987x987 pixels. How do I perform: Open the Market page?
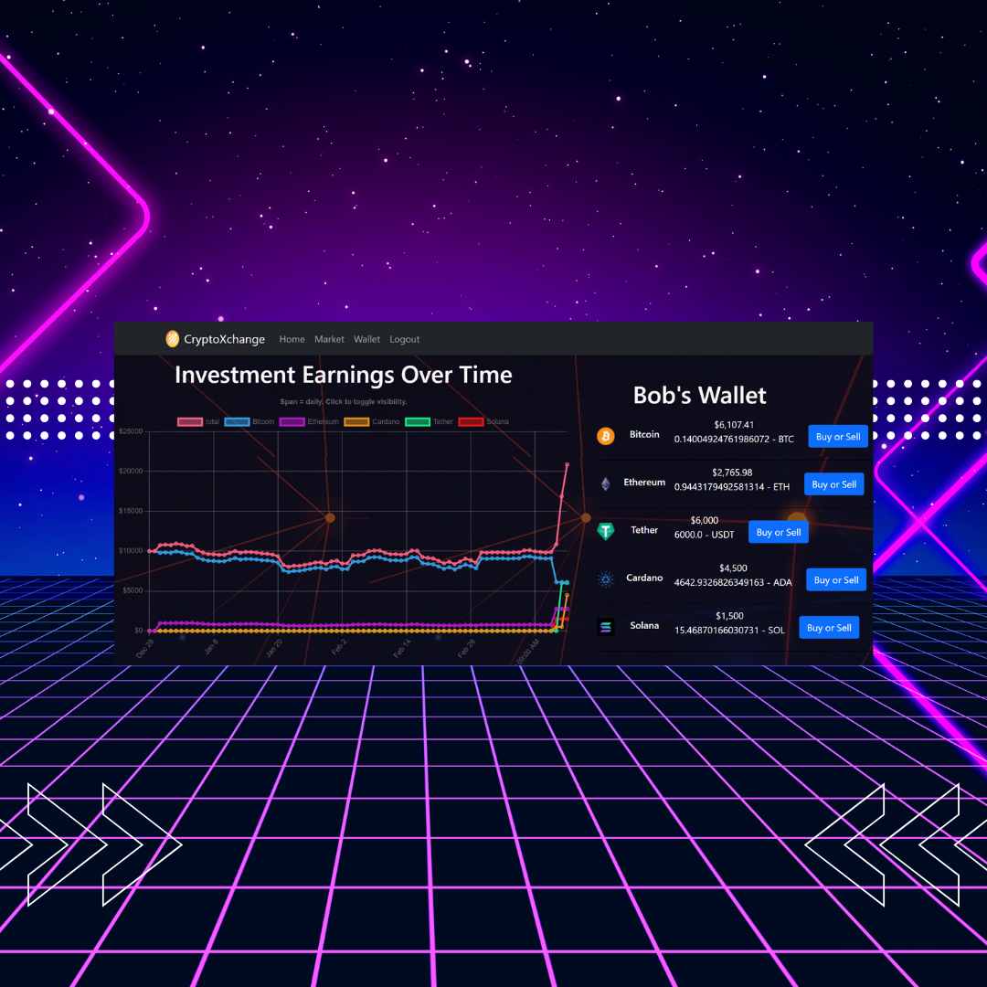coord(329,339)
